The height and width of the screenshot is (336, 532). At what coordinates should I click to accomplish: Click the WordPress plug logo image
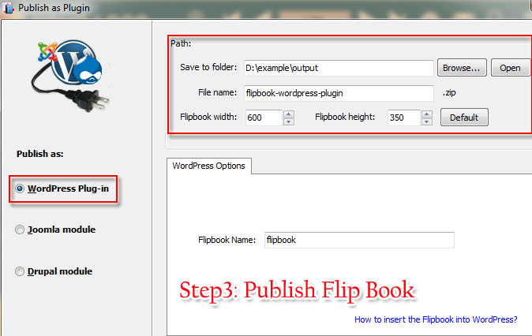[70, 75]
